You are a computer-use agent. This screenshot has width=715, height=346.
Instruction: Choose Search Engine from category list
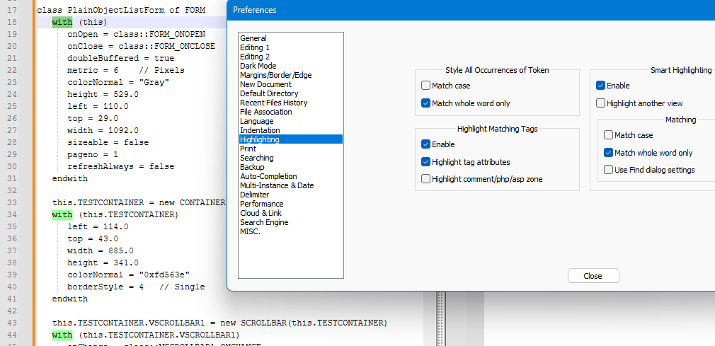click(264, 222)
